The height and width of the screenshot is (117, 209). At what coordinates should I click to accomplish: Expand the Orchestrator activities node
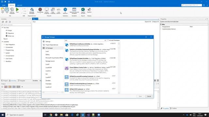click(x=4, y=47)
